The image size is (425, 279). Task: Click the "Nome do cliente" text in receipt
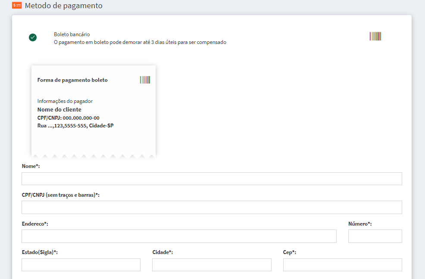tap(59, 110)
